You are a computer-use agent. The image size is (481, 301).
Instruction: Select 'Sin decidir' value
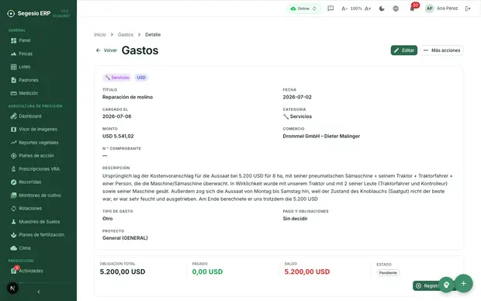(295, 219)
